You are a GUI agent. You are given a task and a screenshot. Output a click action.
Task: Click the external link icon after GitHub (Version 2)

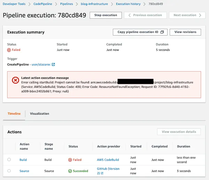click(x=102, y=173)
